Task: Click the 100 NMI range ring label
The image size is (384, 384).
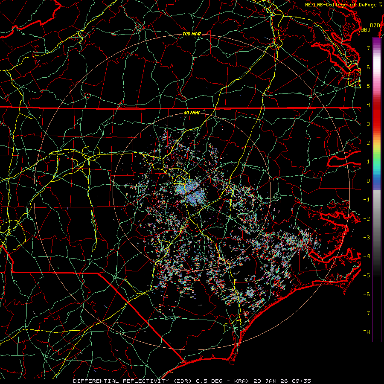Action: coord(192,34)
